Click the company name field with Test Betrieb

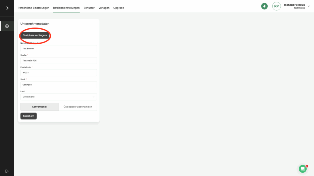point(59,49)
